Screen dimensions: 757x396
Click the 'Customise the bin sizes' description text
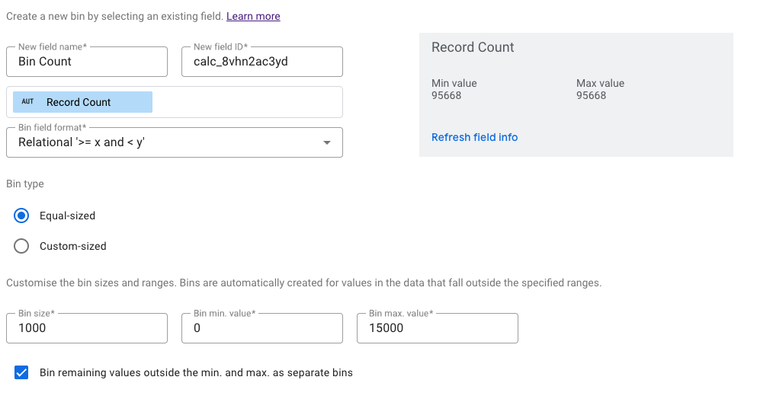(x=303, y=283)
